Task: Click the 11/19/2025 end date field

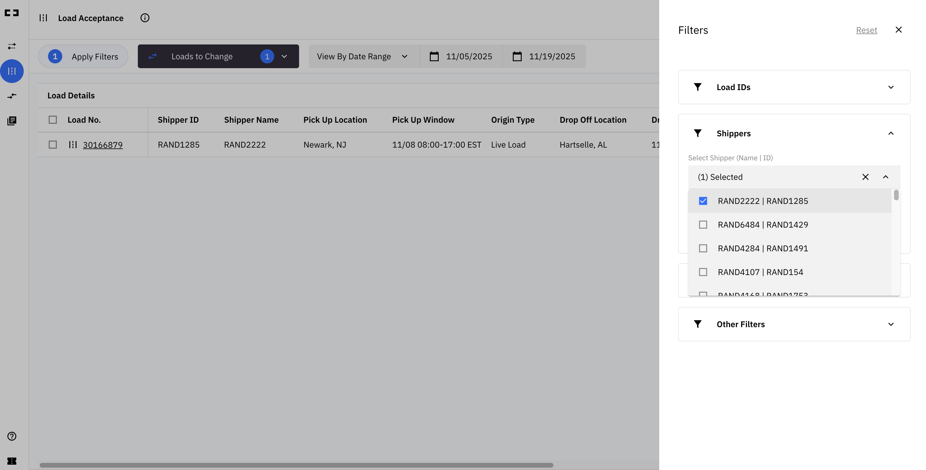Action: (x=544, y=56)
